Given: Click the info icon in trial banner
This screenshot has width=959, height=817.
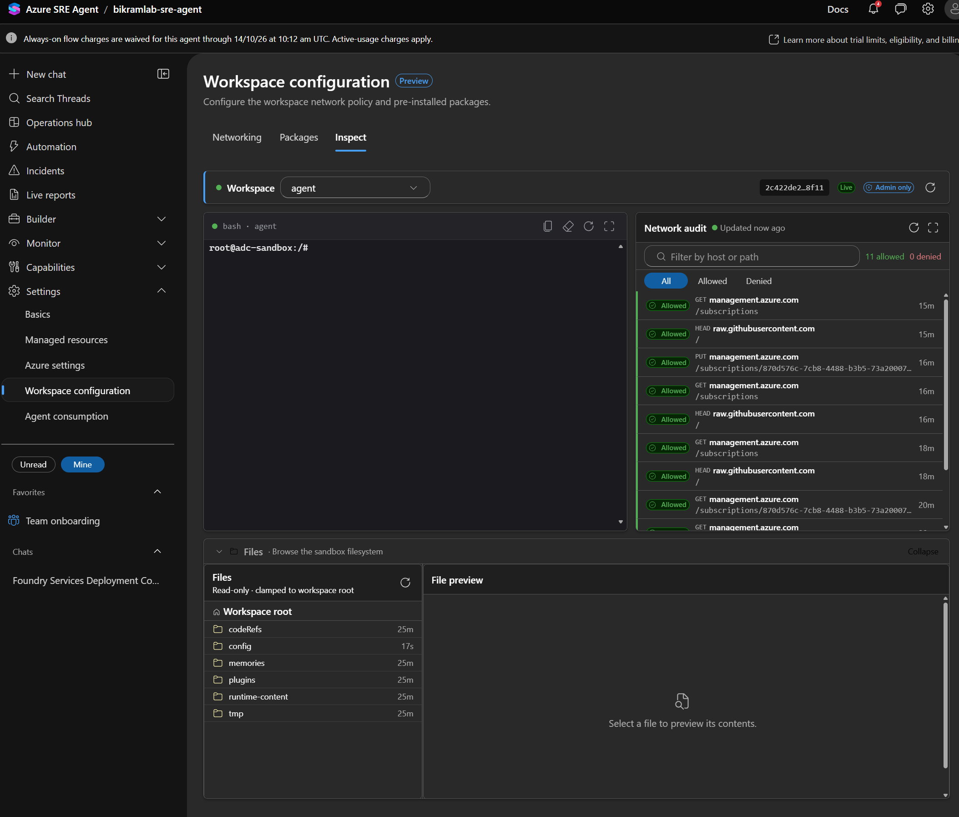Looking at the screenshot, I should 11,38.
